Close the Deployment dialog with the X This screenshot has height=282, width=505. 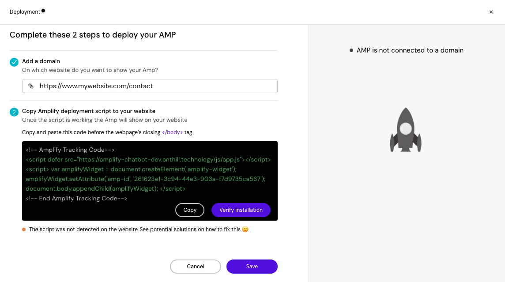click(x=491, y=12)
